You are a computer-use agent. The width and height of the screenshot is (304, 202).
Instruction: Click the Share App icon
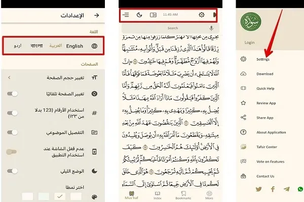click(243, 117)
